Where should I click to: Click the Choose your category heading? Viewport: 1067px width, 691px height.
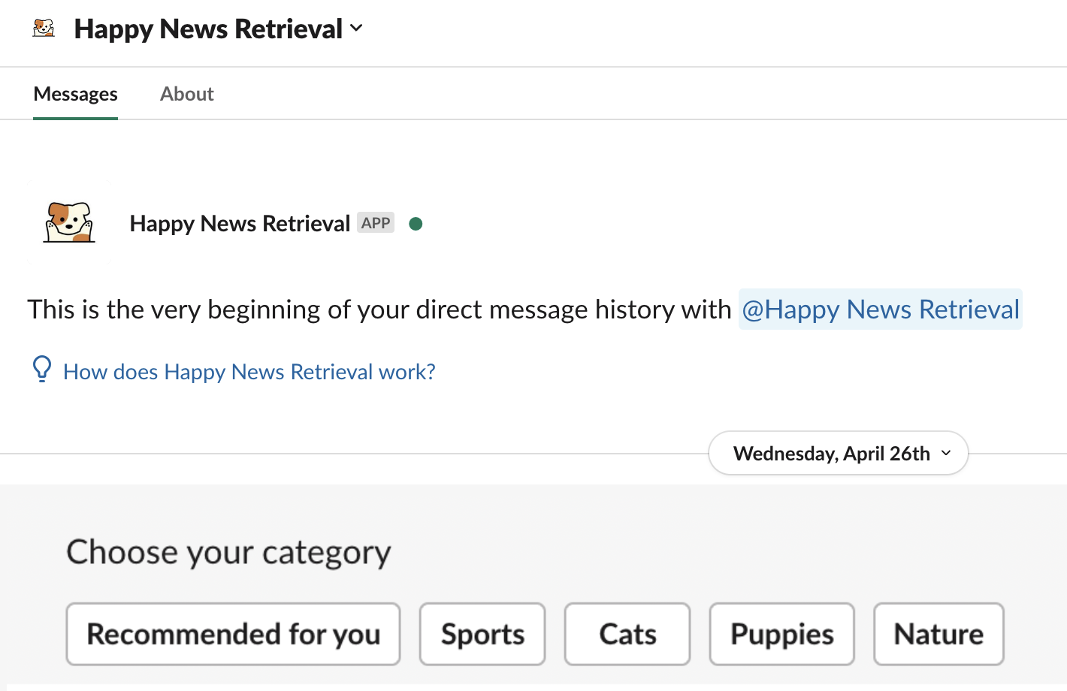228,552
